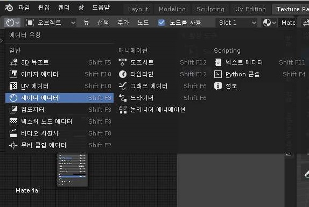This screenshot has width=309, height=207.
Task: Switch to the UV Editing workspace tab
Action: pos(250,9)
